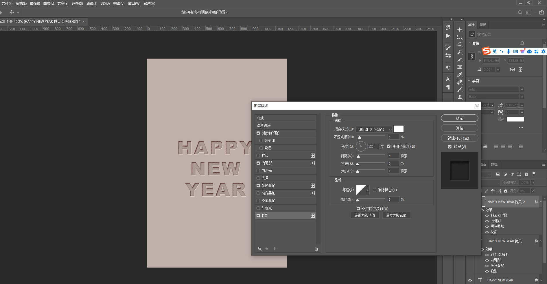
Task: Collapse the 变换 section in properties
Action: [469, 43]
